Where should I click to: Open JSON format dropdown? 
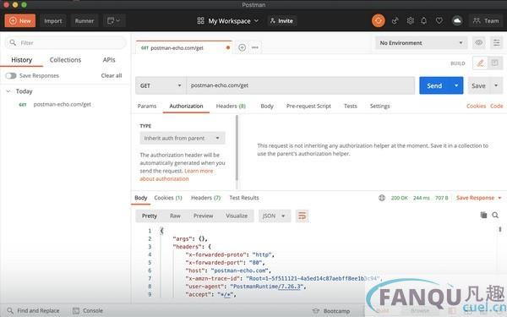pos(274,216)
